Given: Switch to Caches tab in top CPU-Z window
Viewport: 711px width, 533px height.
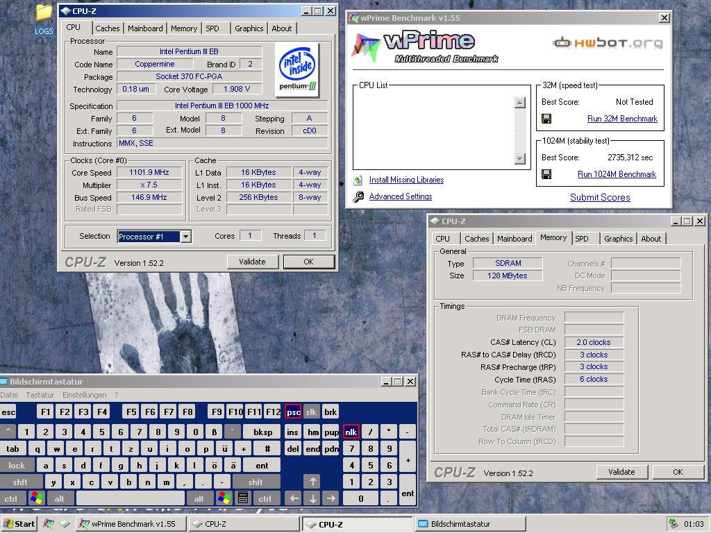Looking at the screenshot, I should [108, 28].
